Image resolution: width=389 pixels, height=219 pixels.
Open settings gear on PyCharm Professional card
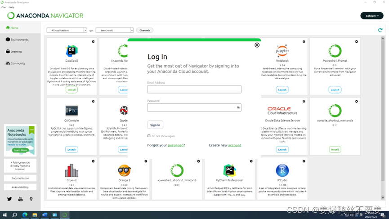(251, 161)
